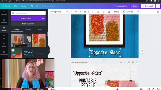
Task: Click the Upload media button
Action: [26, 18]
